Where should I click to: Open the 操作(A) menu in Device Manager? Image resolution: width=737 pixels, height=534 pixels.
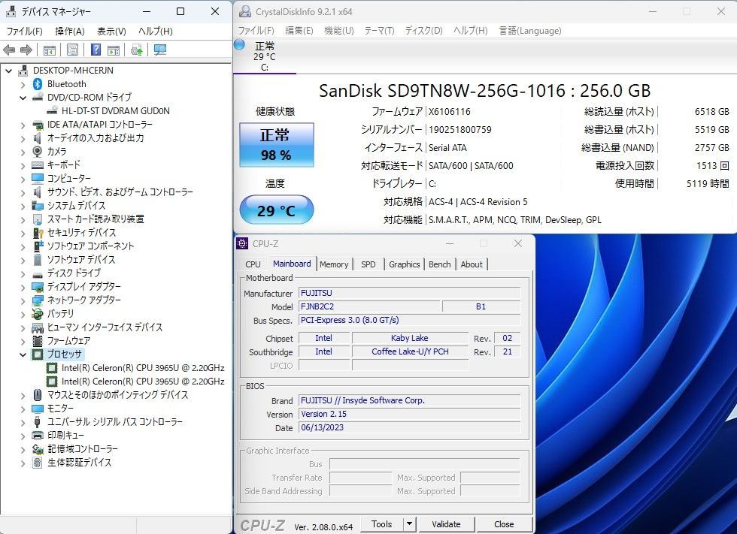69,31
